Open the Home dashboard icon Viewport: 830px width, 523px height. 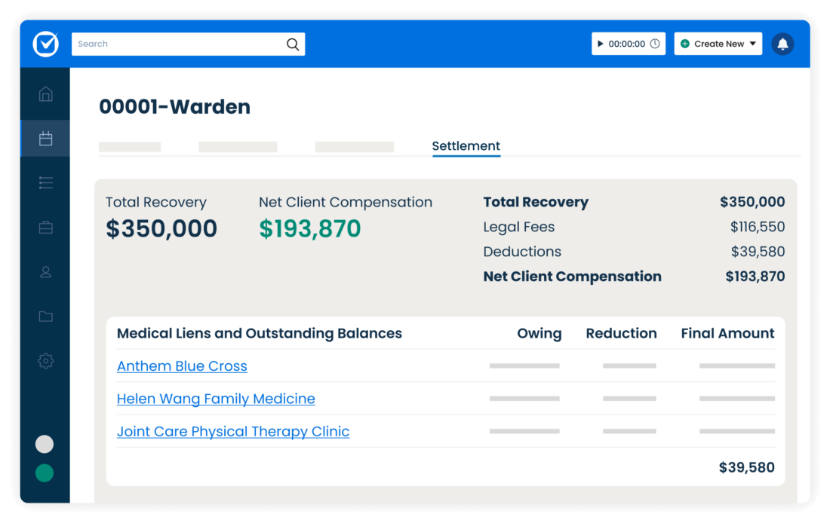pyautogui.click(x=45, y=93)
